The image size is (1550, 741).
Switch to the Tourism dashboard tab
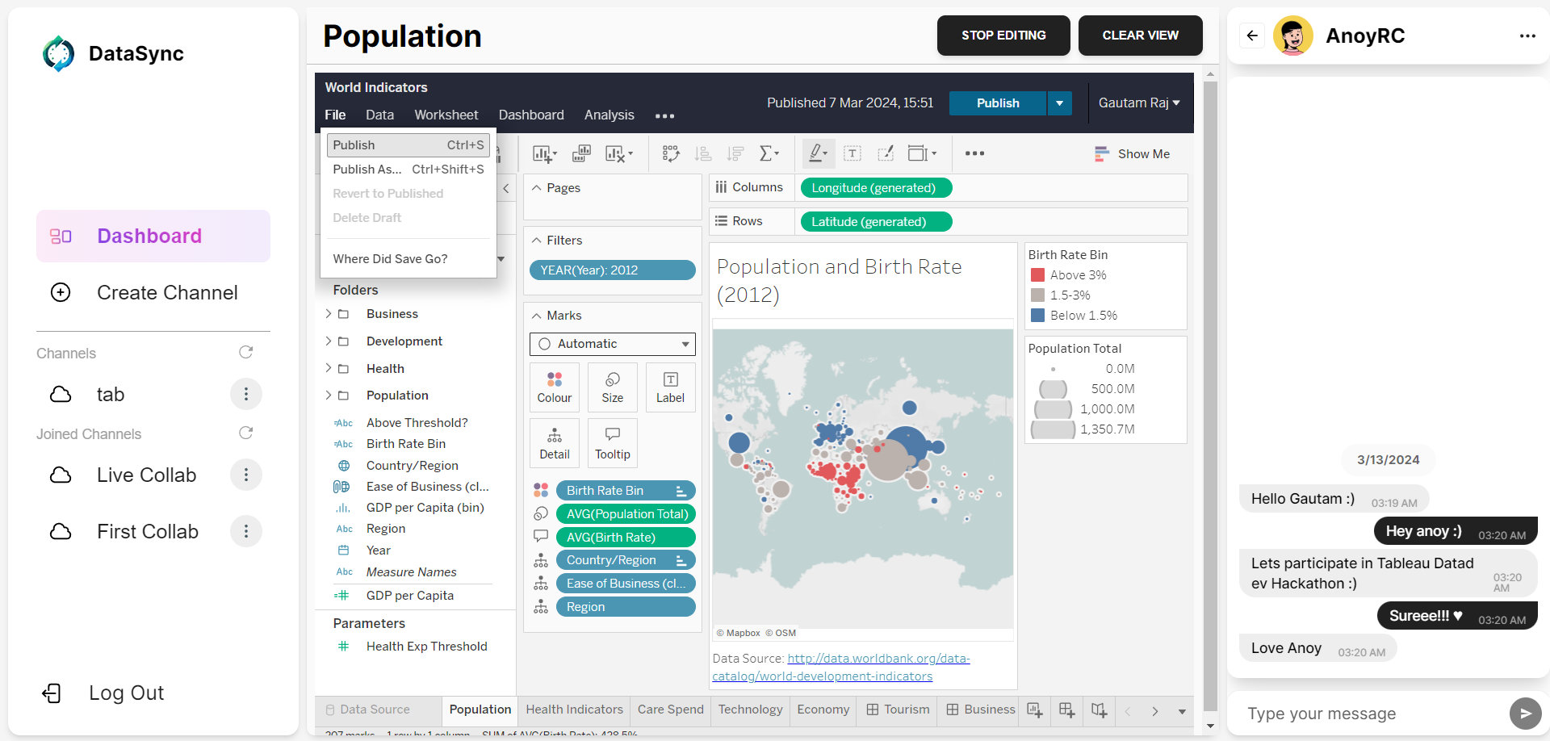click(x=898, y=710)
